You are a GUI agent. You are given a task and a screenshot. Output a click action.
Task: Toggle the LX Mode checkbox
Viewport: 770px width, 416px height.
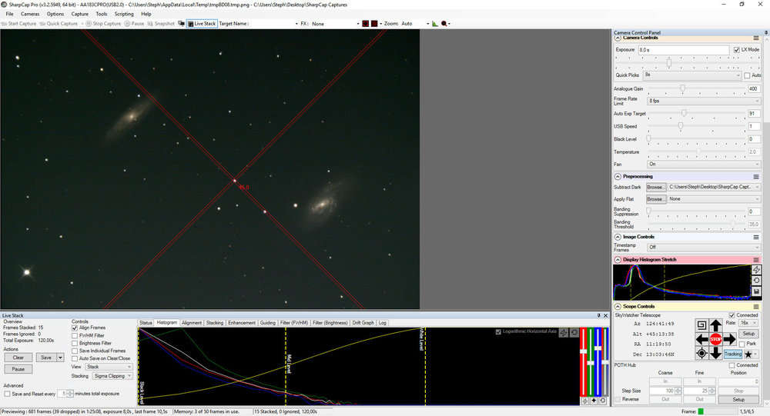[737, 50]
